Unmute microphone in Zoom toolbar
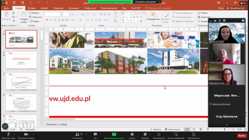 [x=8, y=134]
